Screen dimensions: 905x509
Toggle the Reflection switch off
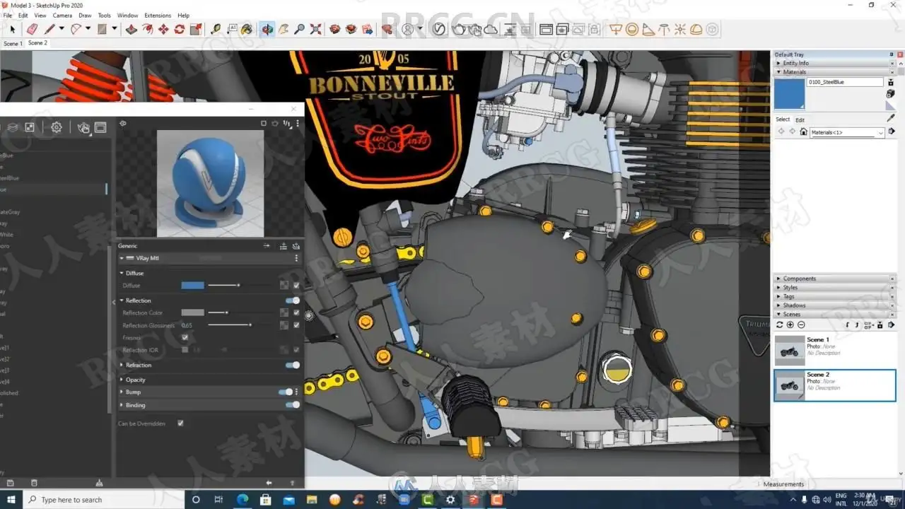pyautogui.click(x=291, y=300)
